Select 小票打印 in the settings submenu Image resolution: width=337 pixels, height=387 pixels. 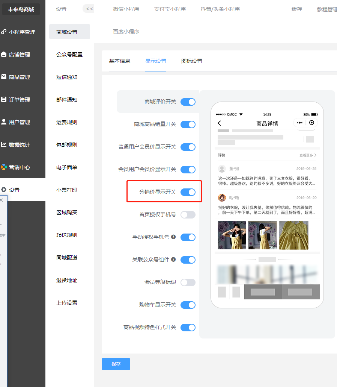[x=67, y=190]
